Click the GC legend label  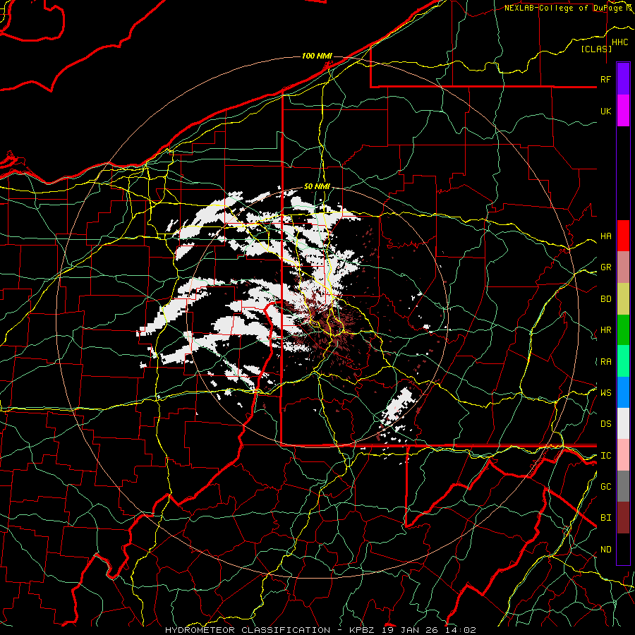tap(605, 487)
